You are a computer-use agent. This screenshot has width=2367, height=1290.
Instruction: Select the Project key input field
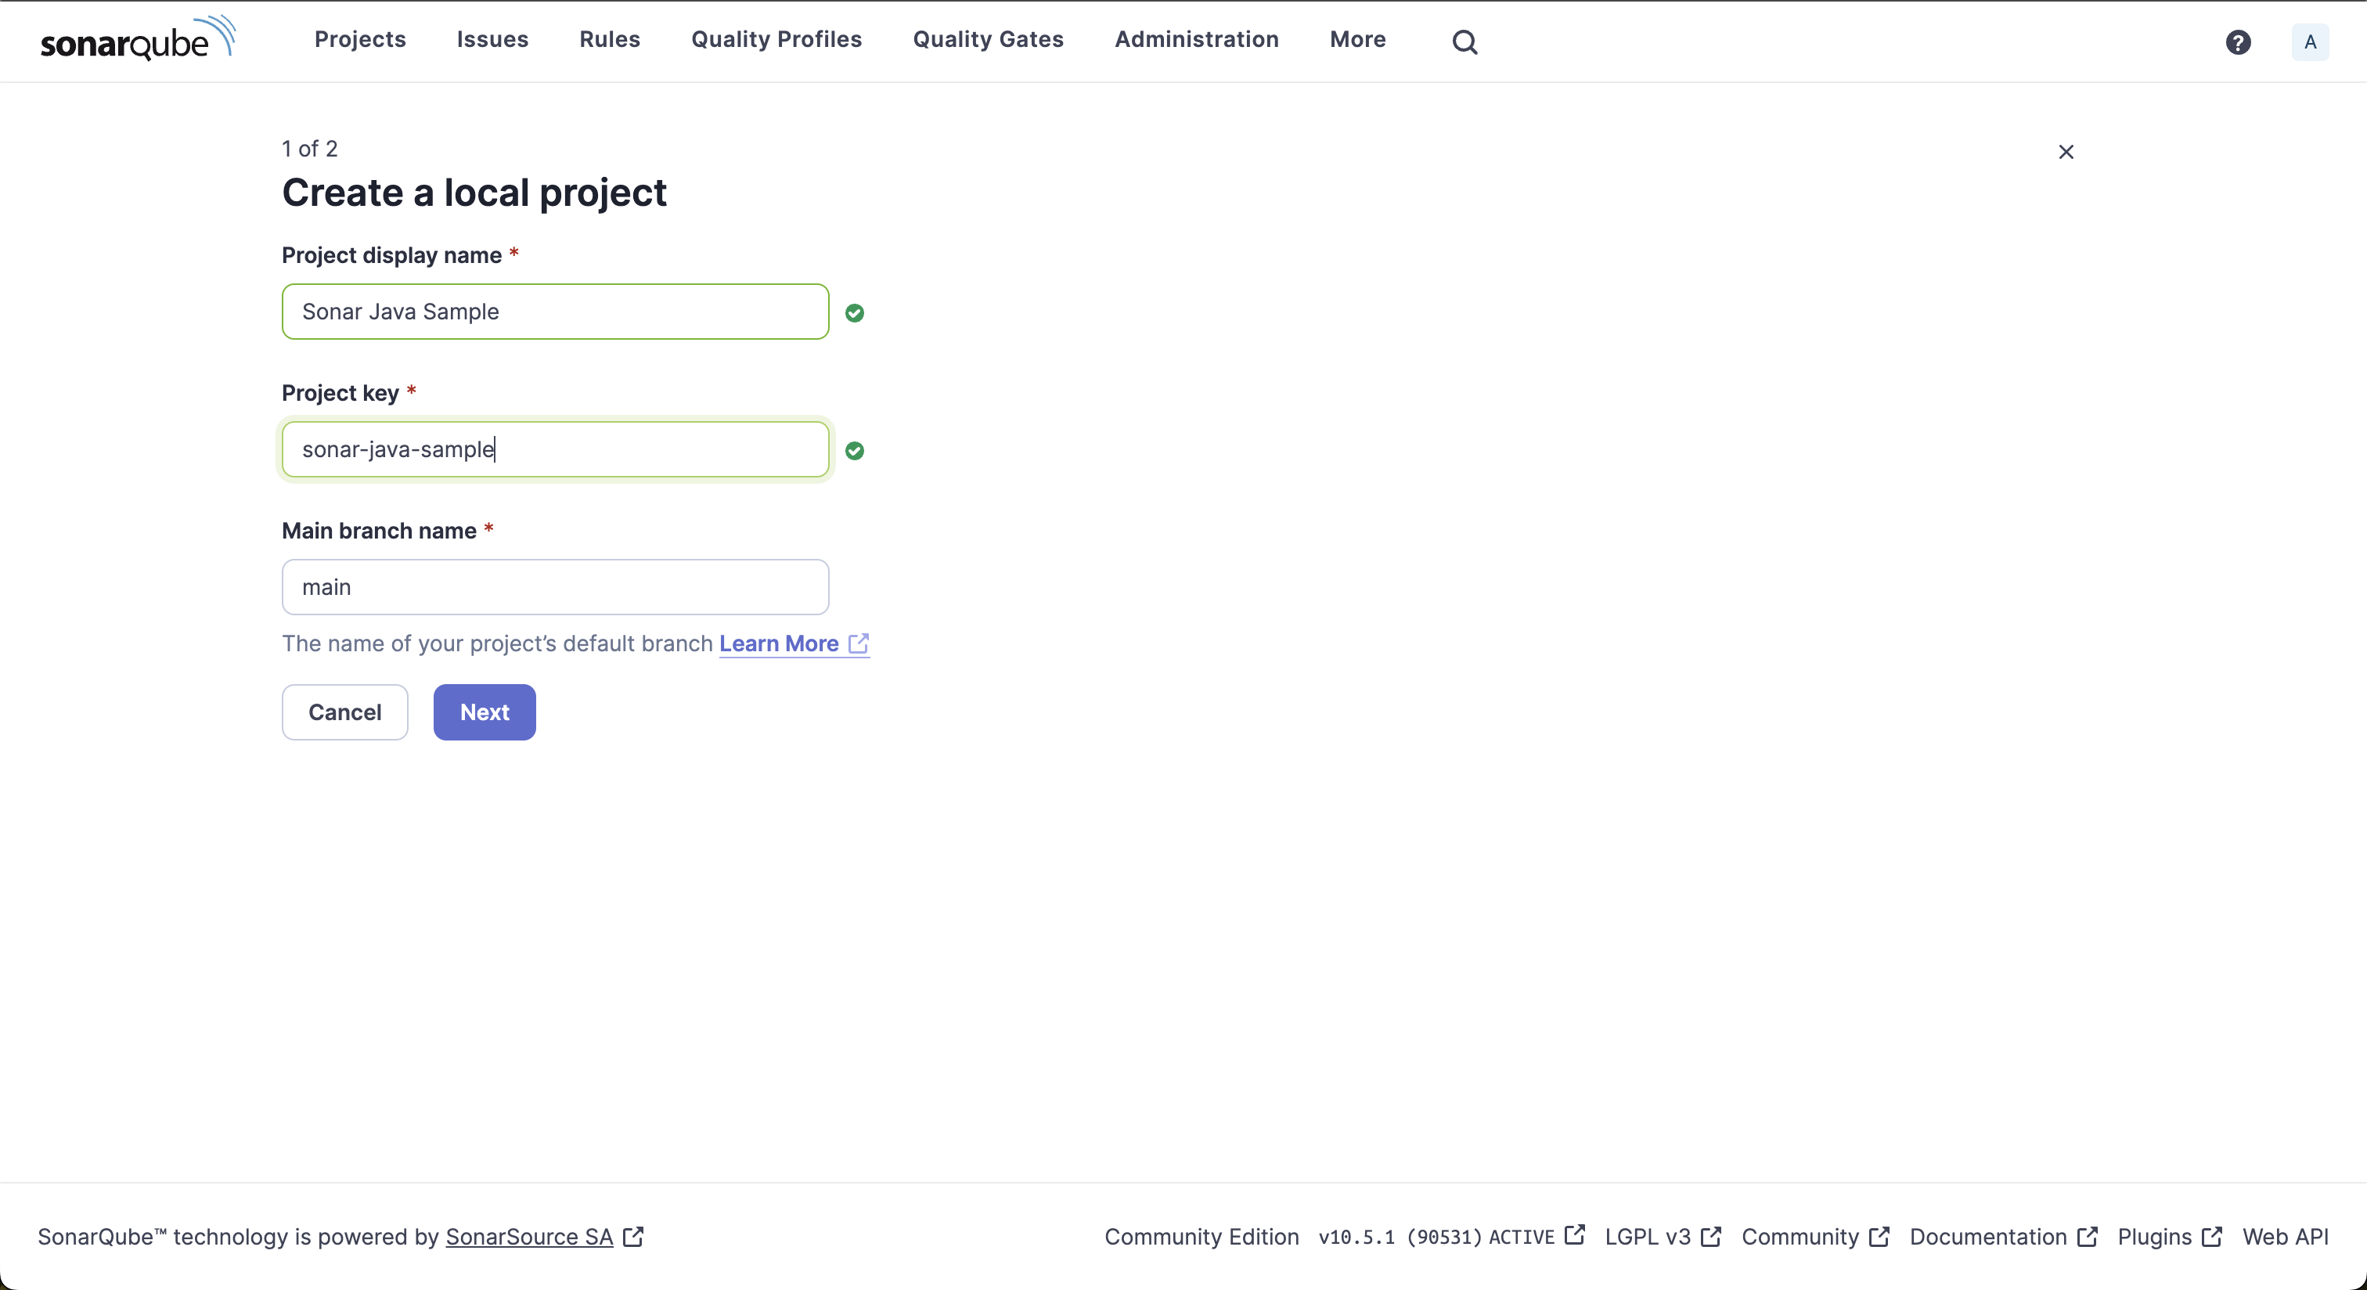554,448
